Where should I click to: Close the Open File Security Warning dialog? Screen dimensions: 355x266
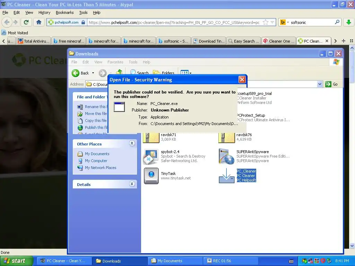(242, 79)
